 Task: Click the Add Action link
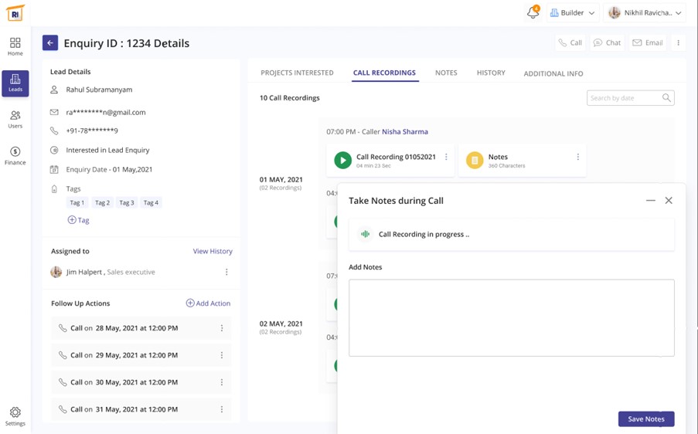tap(208, 303)
